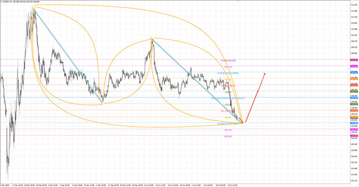Screen dimensions: 359x187
Task: Click the 101.110 price scale label
Action: click(x=354, y=181)
